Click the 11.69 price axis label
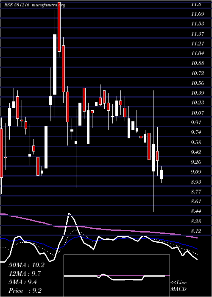Screen dimensions: 212x297 click(198, 14)
